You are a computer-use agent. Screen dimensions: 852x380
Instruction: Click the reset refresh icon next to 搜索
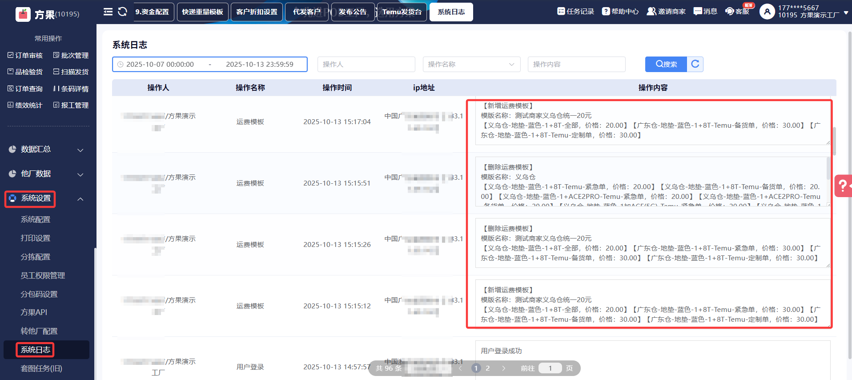pyautogui.click(x=695, y=64)
